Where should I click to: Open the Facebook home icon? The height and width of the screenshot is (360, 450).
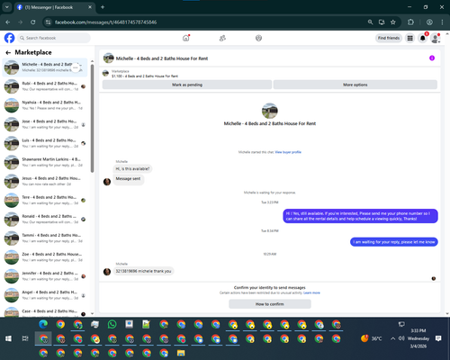(x=186, y=38)
